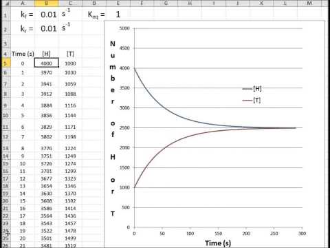Select the row 2 header
330x248 pixels.
tap(5, 29)
